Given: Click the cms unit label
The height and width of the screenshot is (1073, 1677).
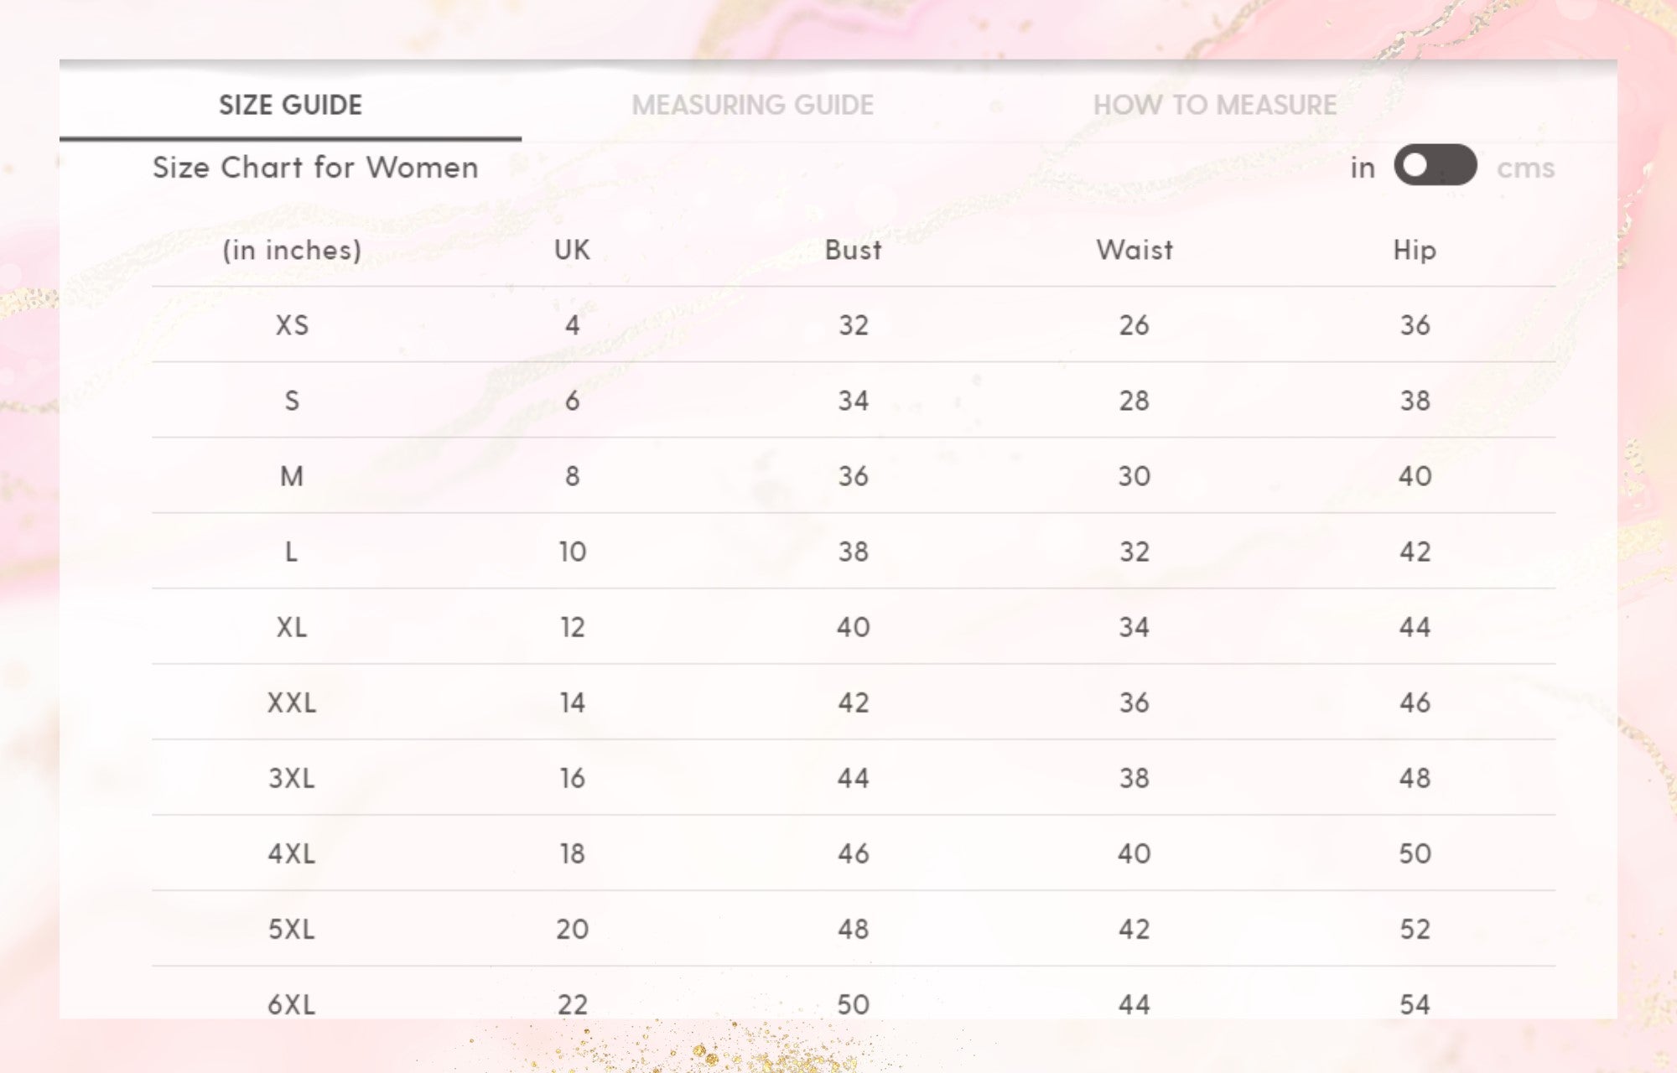Looking at the screenshot, I should 1525,168.
